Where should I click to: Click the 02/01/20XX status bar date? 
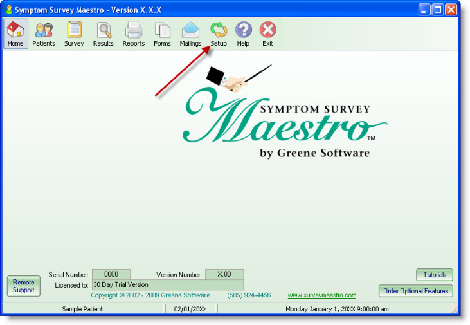[190, 309]
